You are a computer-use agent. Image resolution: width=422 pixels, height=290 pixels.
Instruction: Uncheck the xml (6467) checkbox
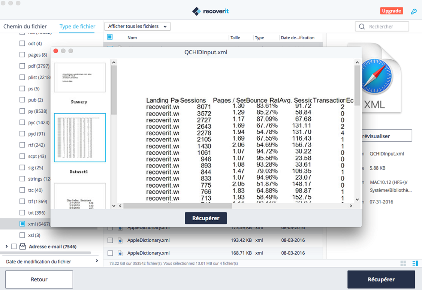22,224
